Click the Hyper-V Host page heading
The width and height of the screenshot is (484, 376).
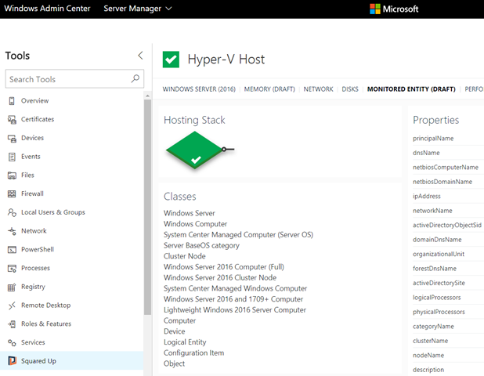[x=226, y=60]
